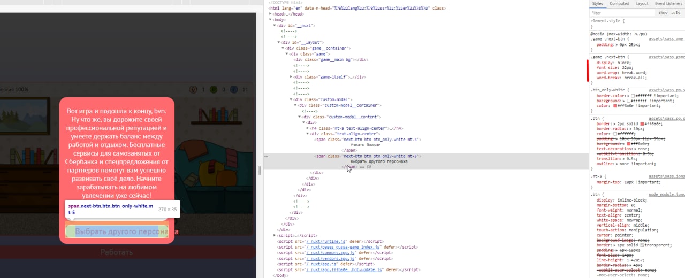Click the lightbulb icon in the game header
The width and height of the screenshot is (685, 278).
[194, 89]
